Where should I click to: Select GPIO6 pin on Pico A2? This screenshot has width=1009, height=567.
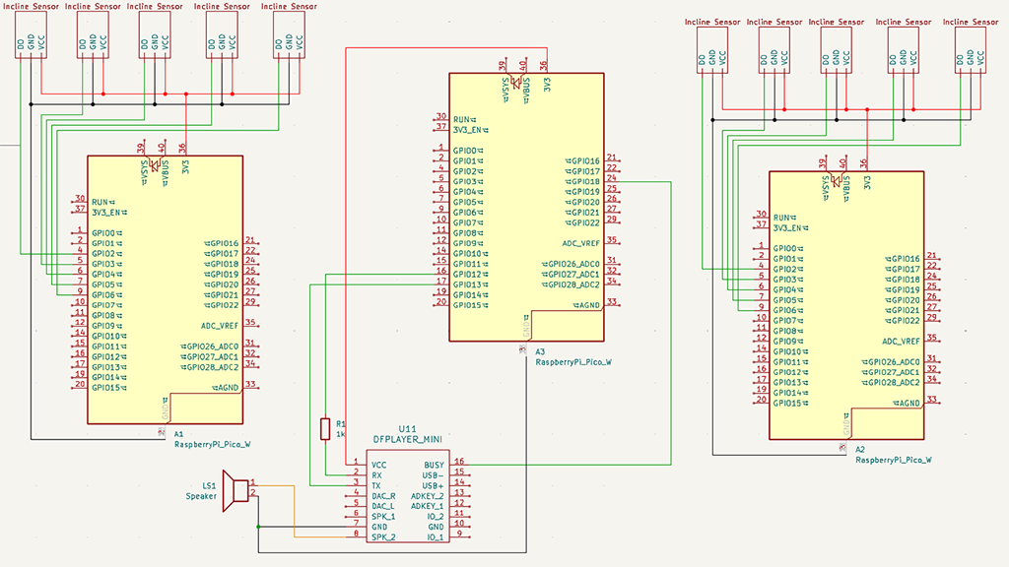tap(787, 310)
